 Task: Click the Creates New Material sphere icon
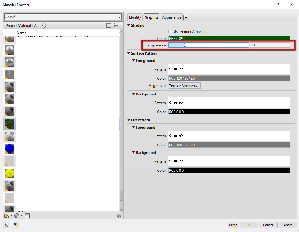coord(17,215)
